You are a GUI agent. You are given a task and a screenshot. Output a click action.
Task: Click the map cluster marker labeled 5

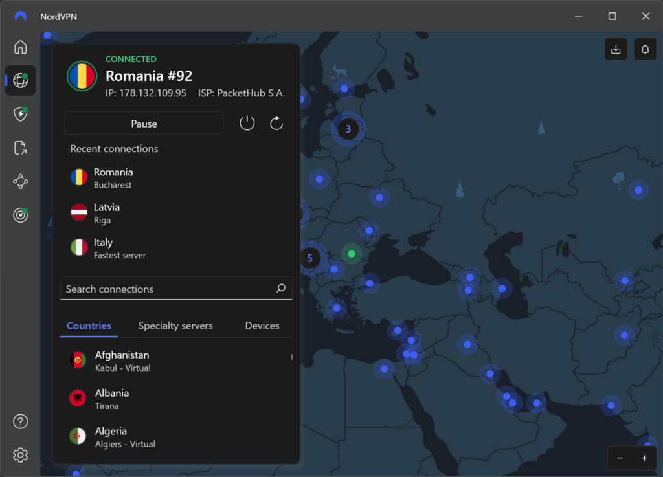tap(309, 258)
